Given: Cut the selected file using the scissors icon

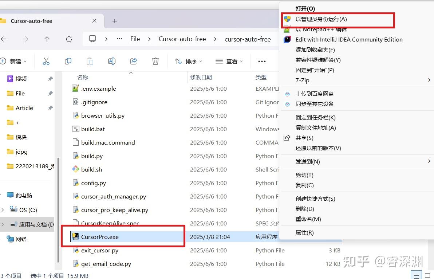Looking at the screenshot, I should point(46,61).
